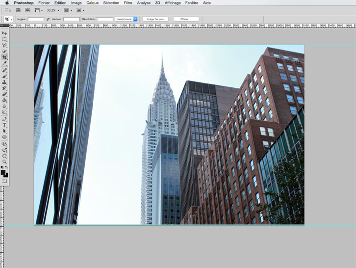Select the Hand tool
Image resolution: width=356 pixels, height=268 pixels.
[4, 156]
